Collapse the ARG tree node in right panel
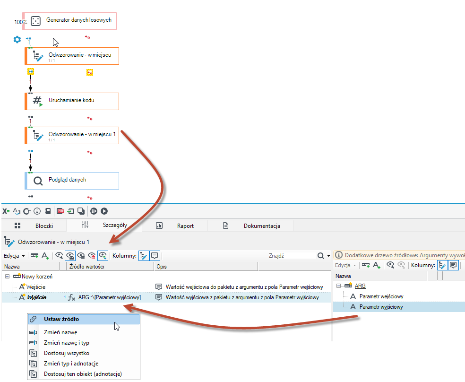 coord(338,286)
